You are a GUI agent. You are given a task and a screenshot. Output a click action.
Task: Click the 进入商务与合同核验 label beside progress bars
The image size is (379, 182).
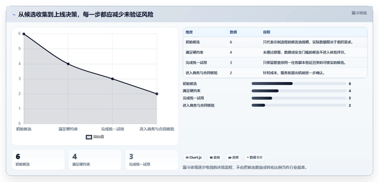point(198,105)
